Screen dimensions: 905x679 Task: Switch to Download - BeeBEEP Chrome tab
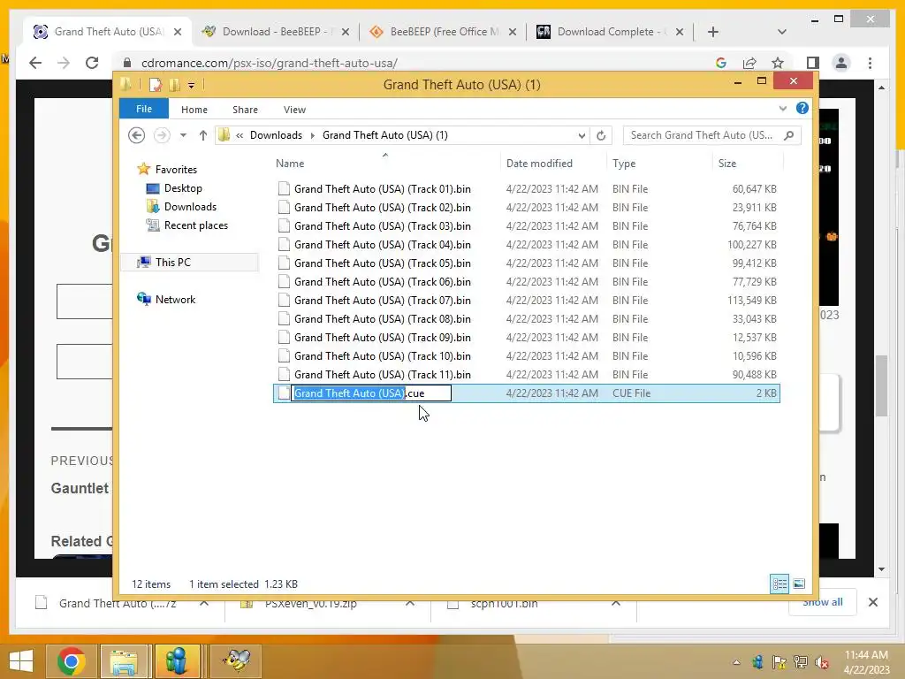tap(277, 32)
